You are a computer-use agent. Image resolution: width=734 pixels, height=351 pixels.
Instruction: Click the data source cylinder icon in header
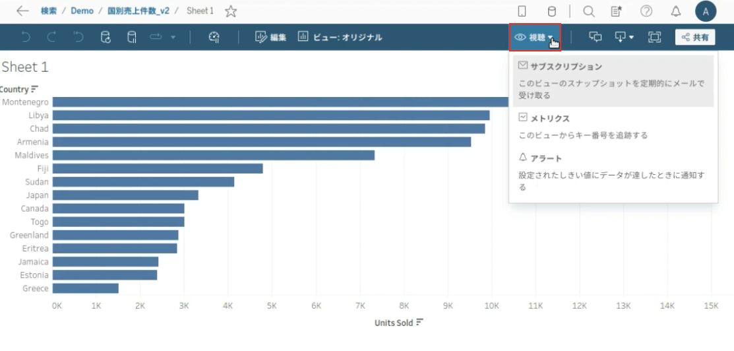pyautogui.click(x=552, y=11)
